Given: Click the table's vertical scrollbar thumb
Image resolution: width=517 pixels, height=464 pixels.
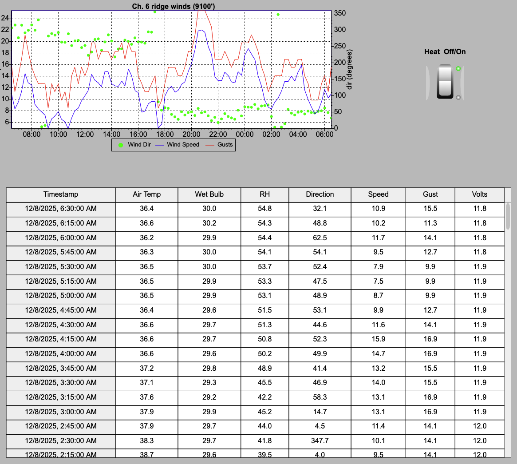Looking at the screenshot, I should (x=508, y=217).
